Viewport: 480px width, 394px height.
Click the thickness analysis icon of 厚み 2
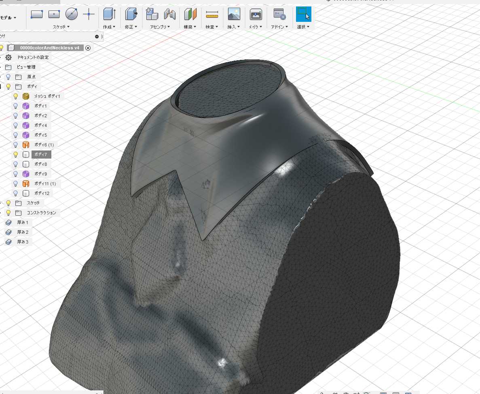tap(8, 232)
